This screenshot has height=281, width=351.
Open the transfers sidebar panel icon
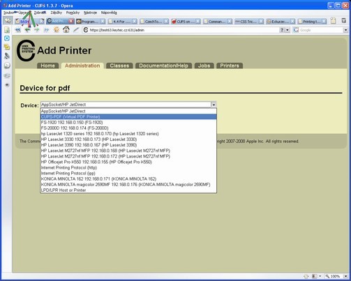(7, 75)
